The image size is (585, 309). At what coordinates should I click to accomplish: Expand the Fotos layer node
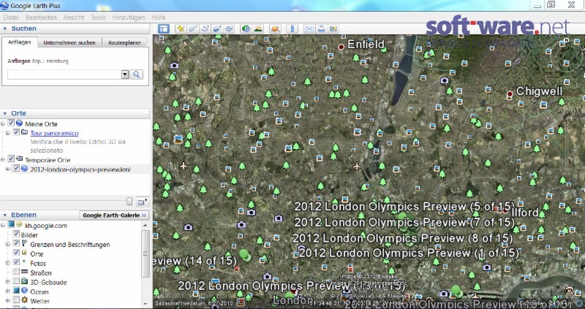(x=8, y=263)
